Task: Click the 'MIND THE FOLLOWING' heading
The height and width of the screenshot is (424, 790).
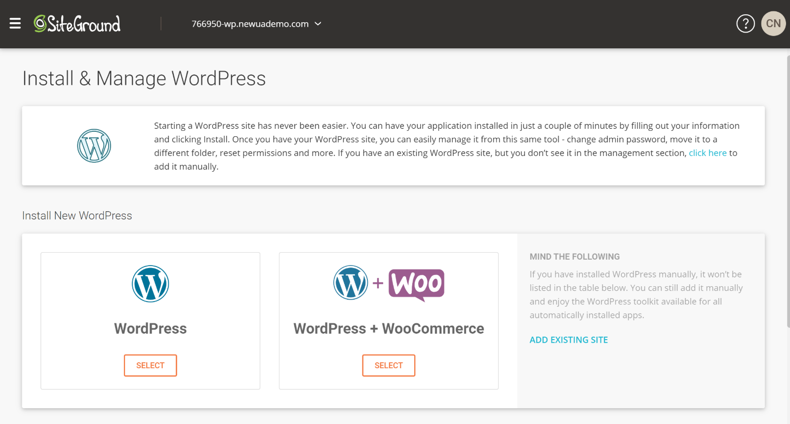Action: click(x=575, y=257)
